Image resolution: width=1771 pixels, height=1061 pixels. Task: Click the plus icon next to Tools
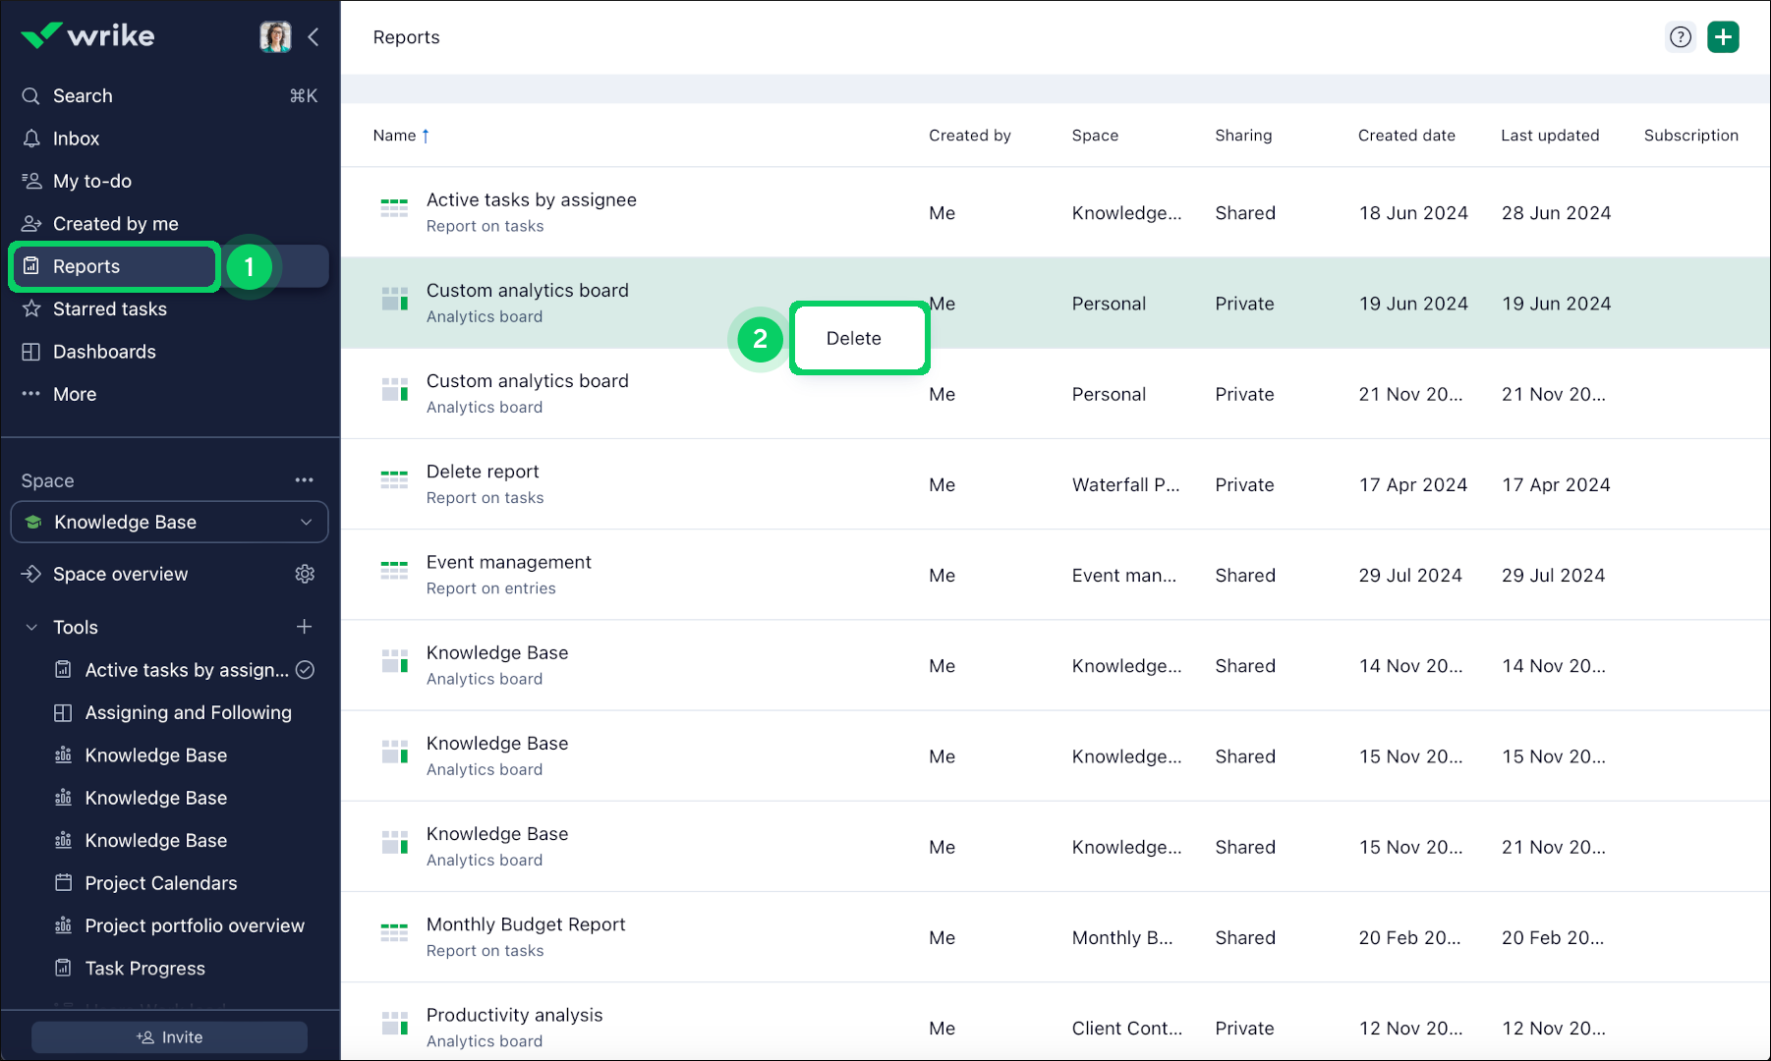click(305, 627)
